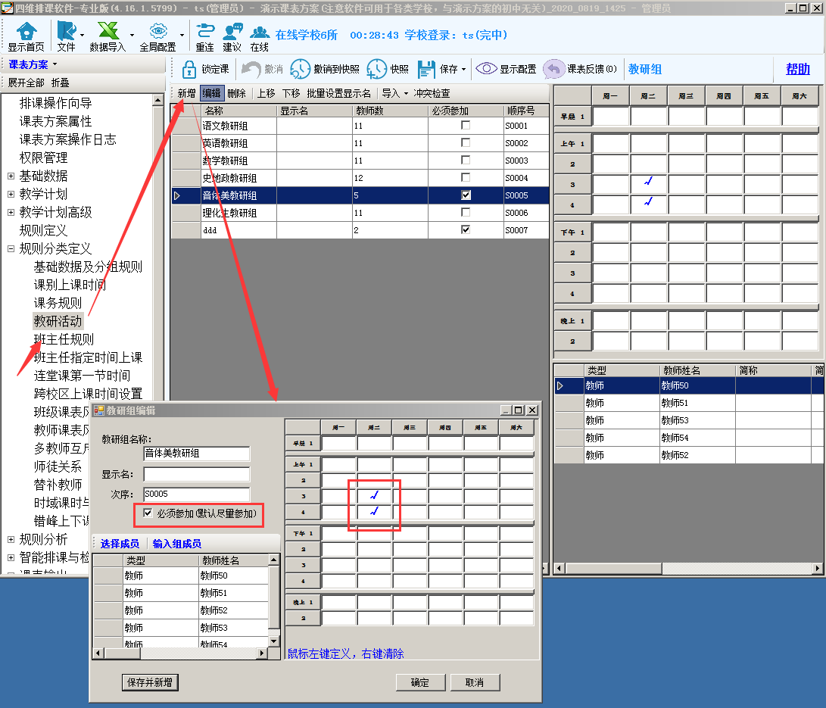826x708 pixels.
Task: Open the 显示配置 display settings icon
Action: point(486,69)
